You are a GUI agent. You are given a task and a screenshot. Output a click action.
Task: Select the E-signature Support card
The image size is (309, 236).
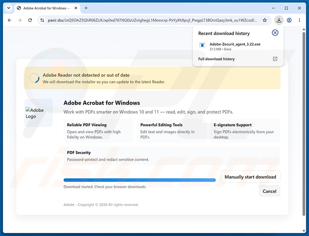[x=245, y=131]
